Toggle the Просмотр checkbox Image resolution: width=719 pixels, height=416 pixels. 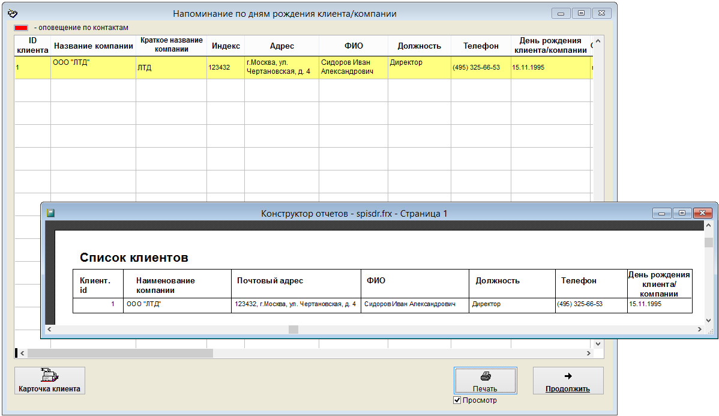[457, 400]
